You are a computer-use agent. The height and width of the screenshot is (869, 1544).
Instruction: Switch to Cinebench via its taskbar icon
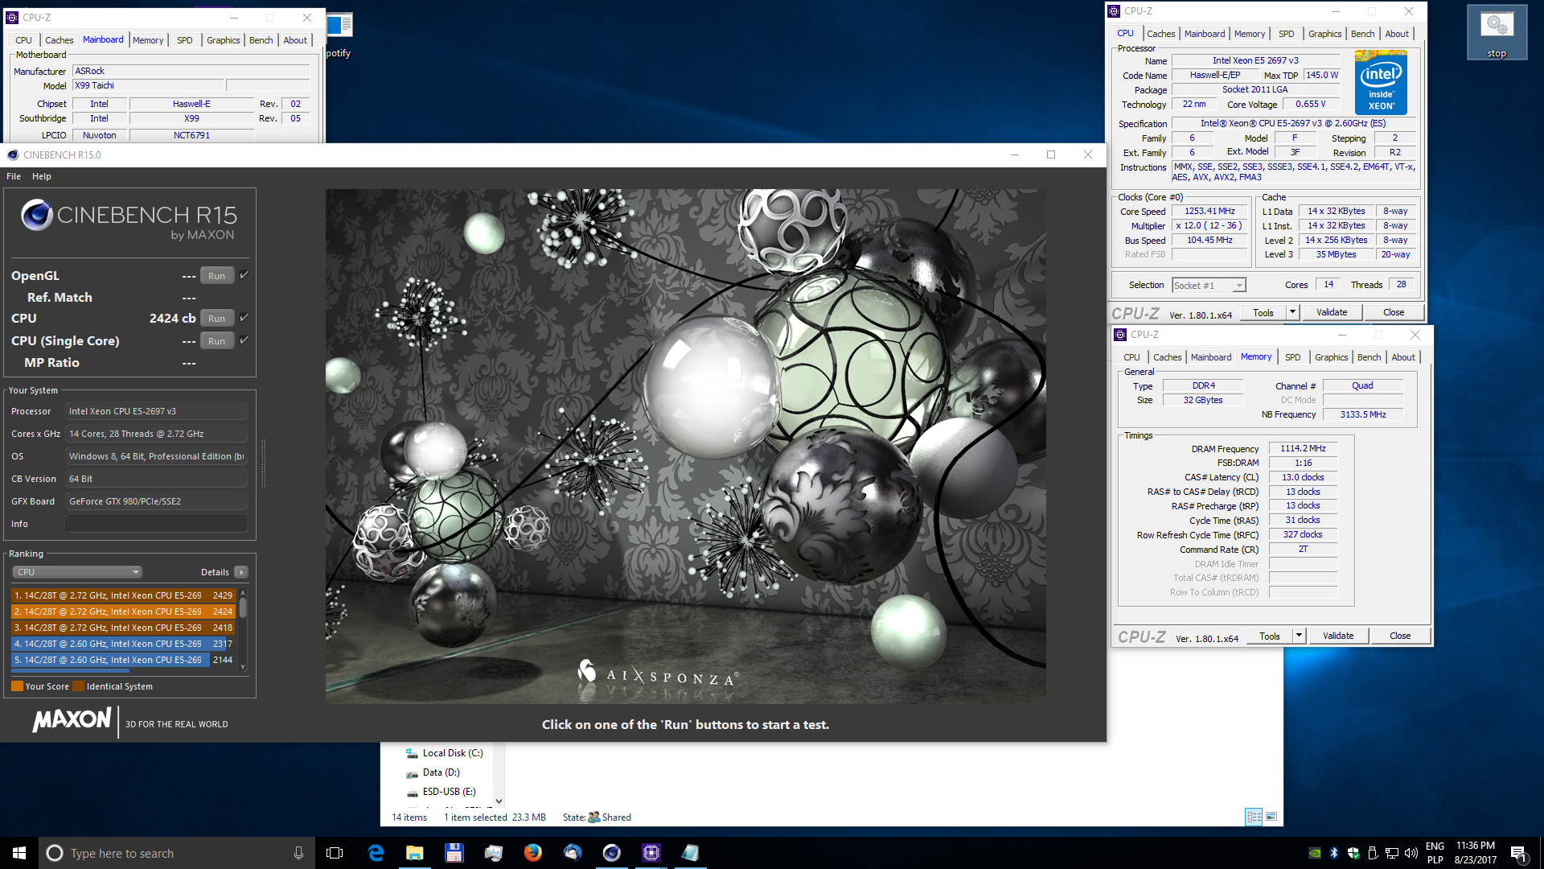tap(612, 853)
